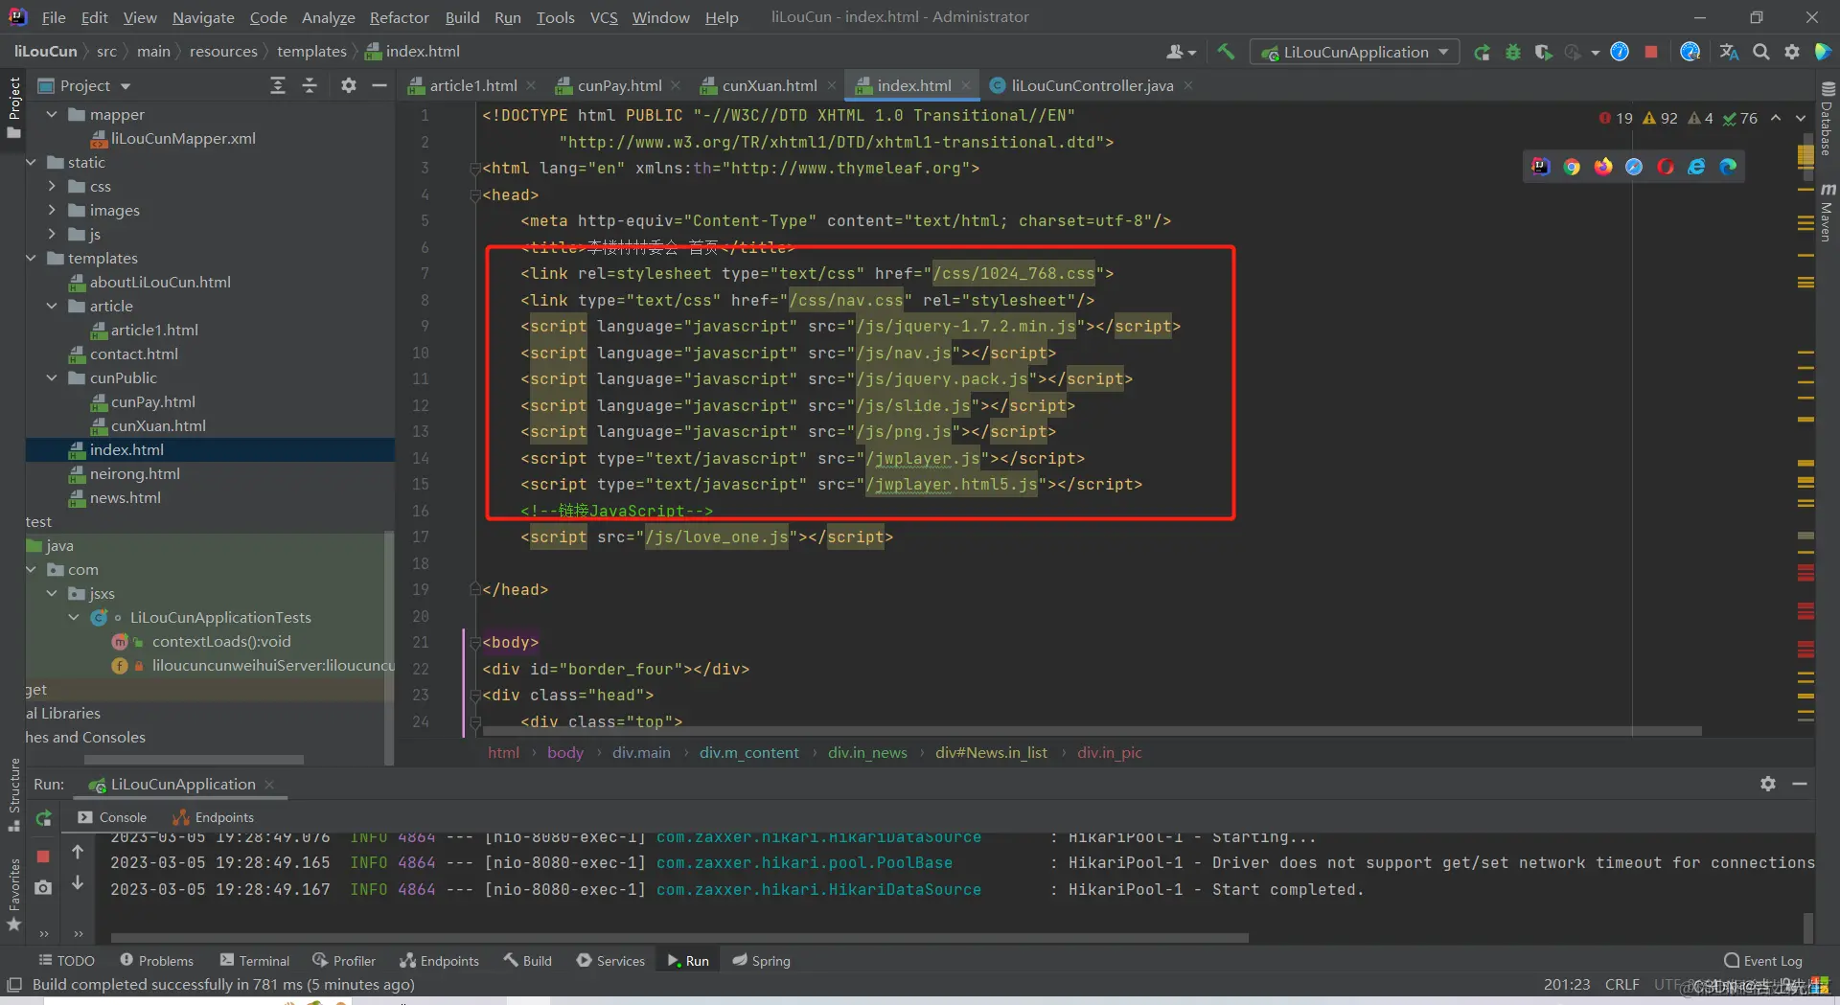1840x1005 pixels.
Task: Click the green Build hammer icon
Action: tap(1226, 52)
